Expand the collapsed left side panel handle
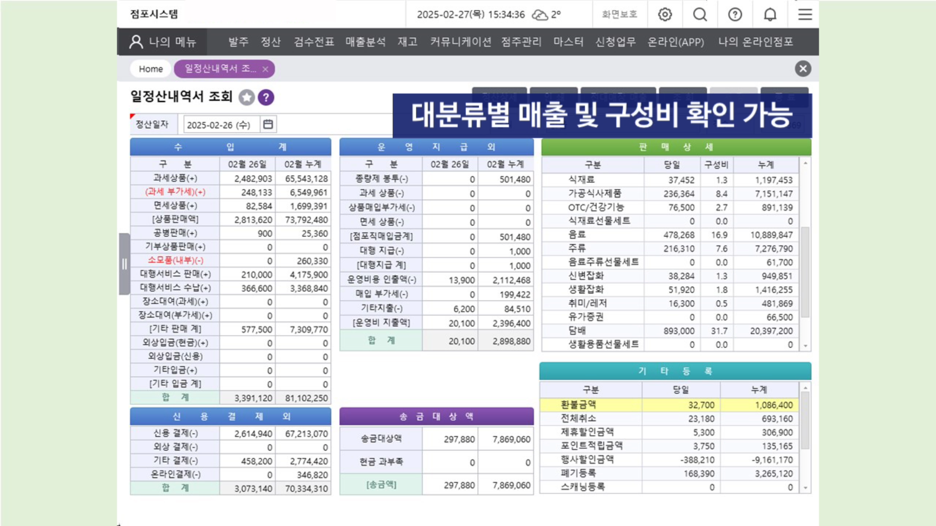This screenshot has width=936, height=526. 124,264
